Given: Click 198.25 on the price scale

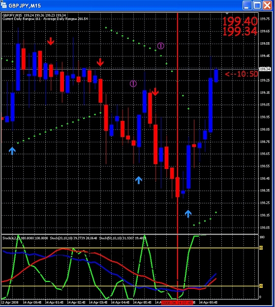Looking at the screenshot, I should click(x=265, y=203).
